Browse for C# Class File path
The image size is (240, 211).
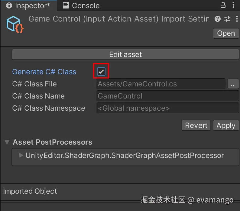[232, 84]
